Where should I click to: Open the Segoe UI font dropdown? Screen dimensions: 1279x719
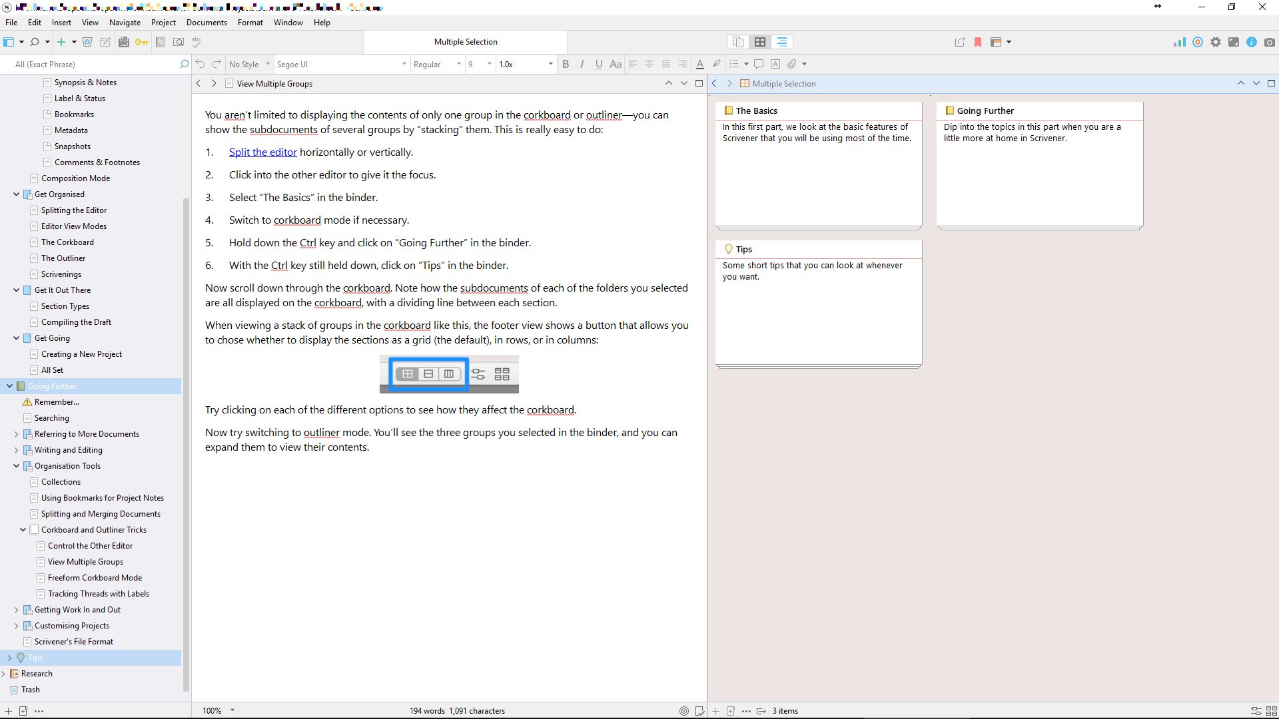pyautogui.click(x=341, y=64)
